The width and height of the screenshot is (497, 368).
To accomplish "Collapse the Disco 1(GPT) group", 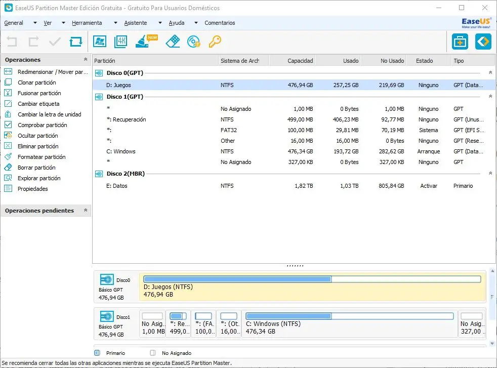I will pyautogui.click(x=489, y=96).
